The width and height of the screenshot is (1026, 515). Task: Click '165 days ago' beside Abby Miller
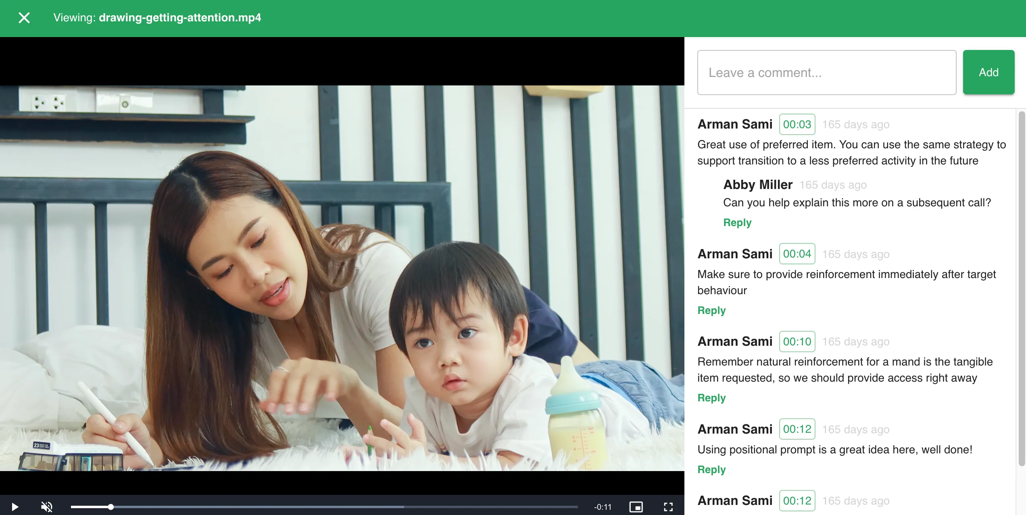(x=833, y=185)
